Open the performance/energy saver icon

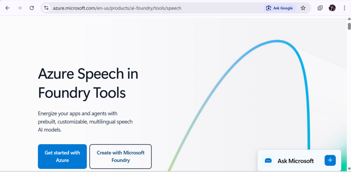click(320, 8)
